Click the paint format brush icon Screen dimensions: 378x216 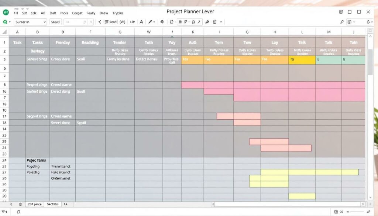[207, 22]
